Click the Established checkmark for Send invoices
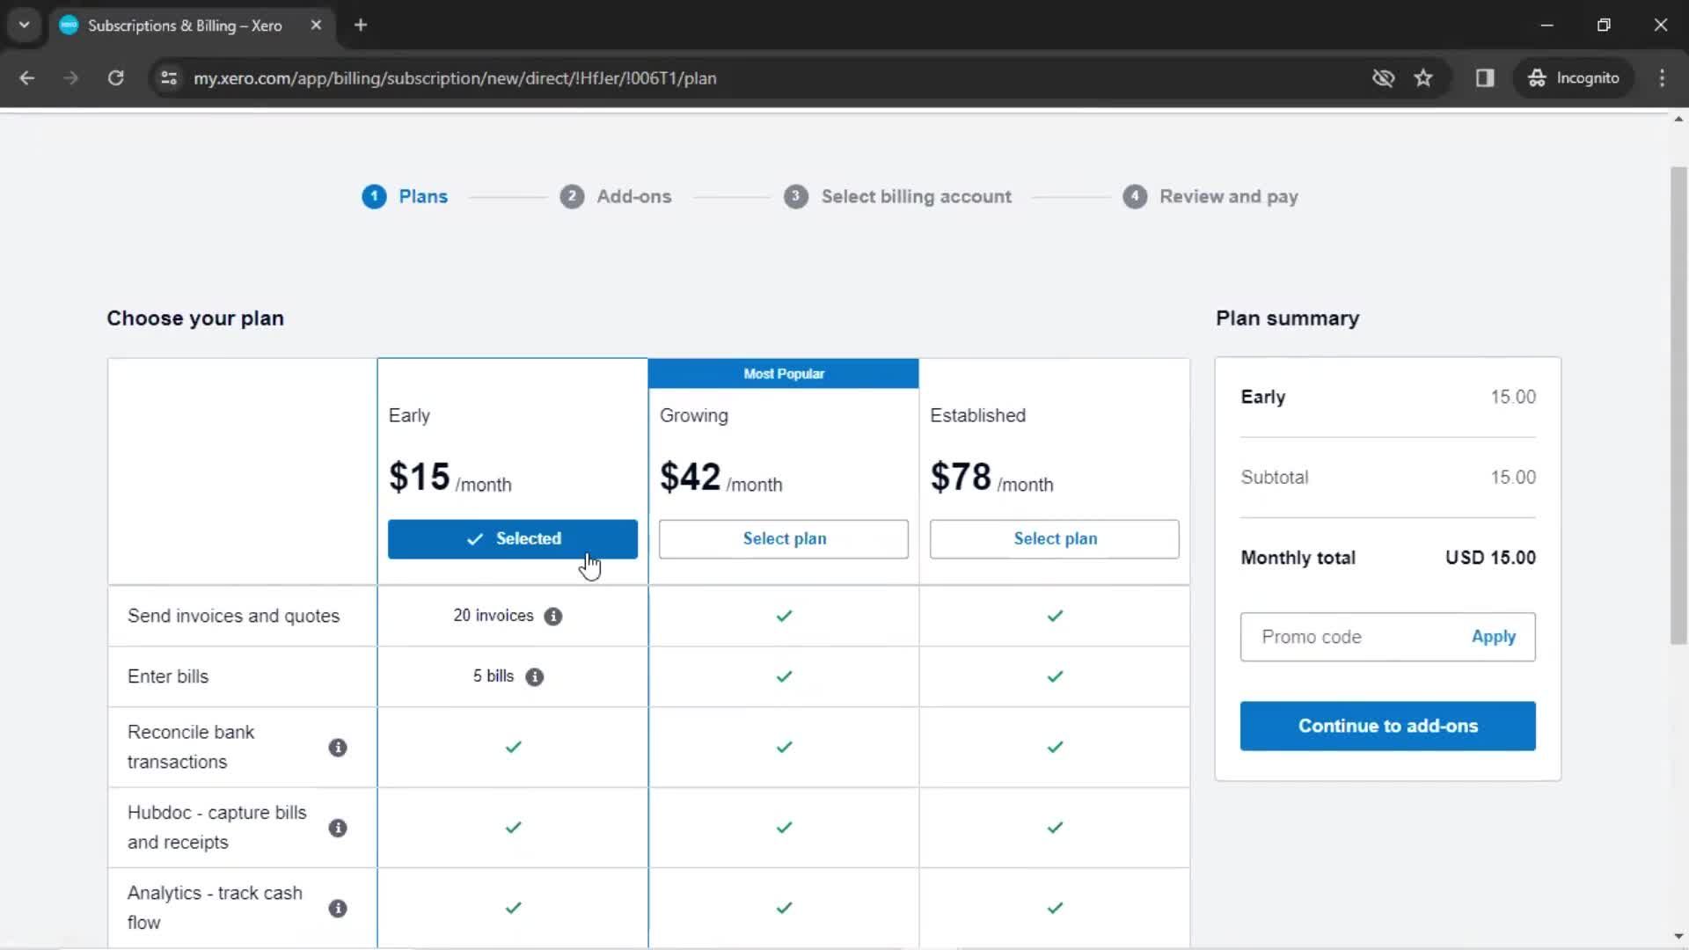This screenshot has height=950, width=1689. (1055, 616)
